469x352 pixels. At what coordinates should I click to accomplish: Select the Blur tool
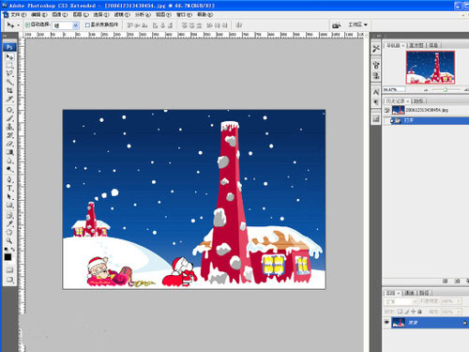click(x=9, y=161)
